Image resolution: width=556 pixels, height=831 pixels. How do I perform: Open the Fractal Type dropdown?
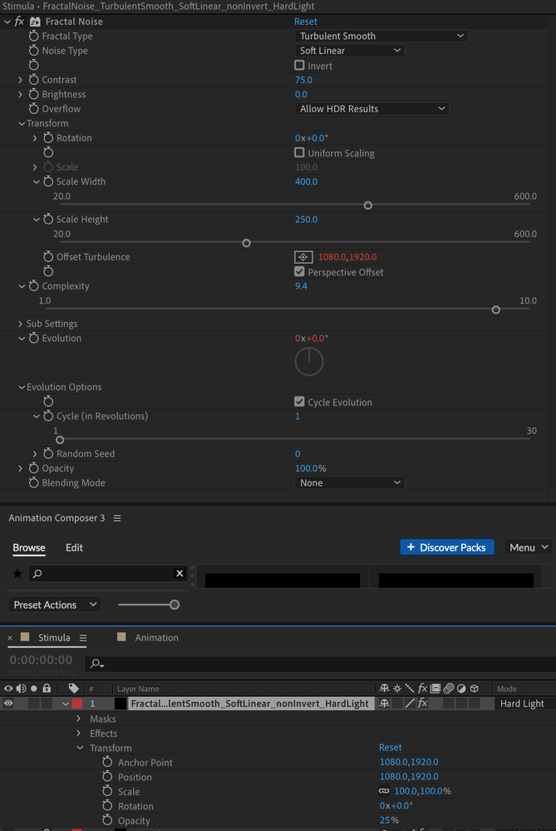tap(381, 36)
